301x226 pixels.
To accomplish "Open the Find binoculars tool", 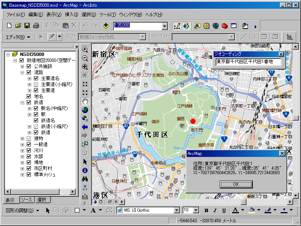I will (x=85, y=179).
